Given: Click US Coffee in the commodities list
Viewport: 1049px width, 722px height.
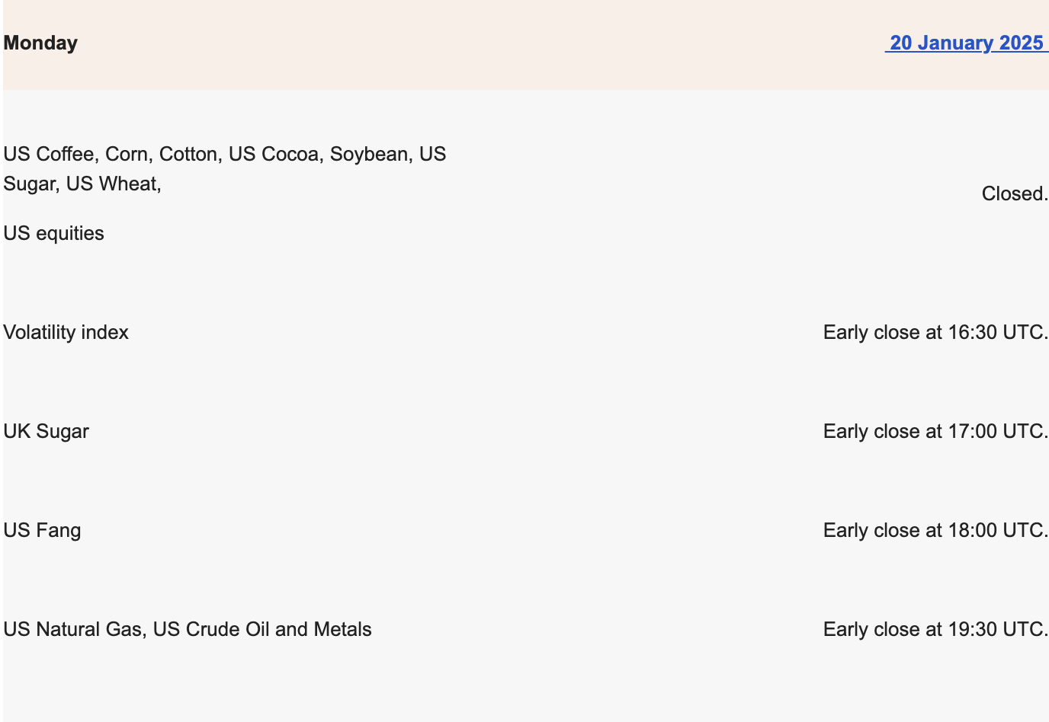Looking at the screenshot, I should pyautogui.click(x=49, y=154).
